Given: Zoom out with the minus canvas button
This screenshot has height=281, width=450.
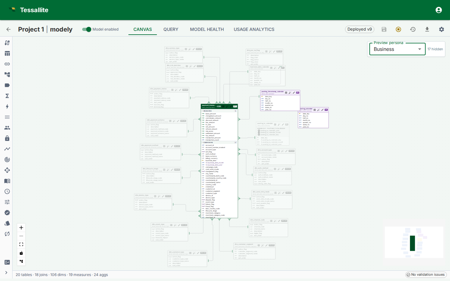Looking at the screenshot, I should point(21,236).
